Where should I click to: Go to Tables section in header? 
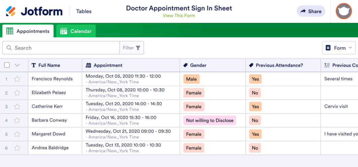coord(84,11)
